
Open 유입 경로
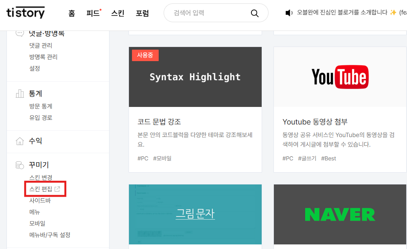click(41, 118)
